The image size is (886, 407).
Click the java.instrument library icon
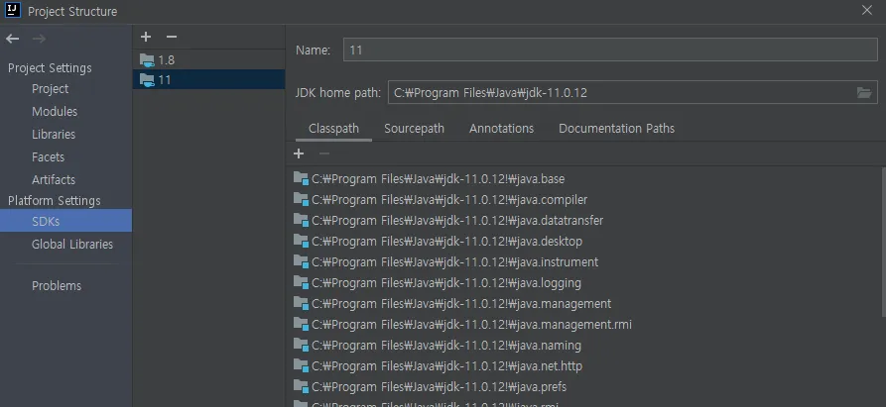click(x=302, y=262)
